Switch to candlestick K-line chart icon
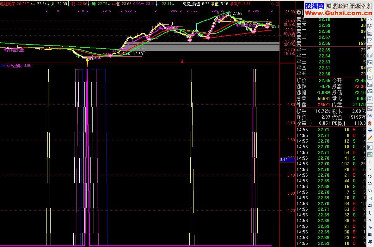This screenshot has width=374, height=247. (x=370, y=48)
